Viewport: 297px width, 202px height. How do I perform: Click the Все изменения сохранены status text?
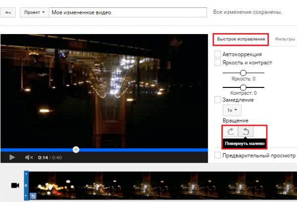coord(247,12)
